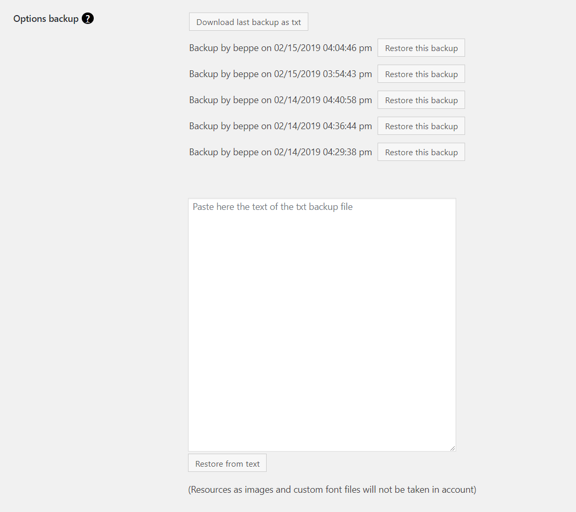Select text 'Backup by beppe on 02/14/2019 04:36:44 pm'
This screenshot has height=512, width=576.
tap(280, 127)
